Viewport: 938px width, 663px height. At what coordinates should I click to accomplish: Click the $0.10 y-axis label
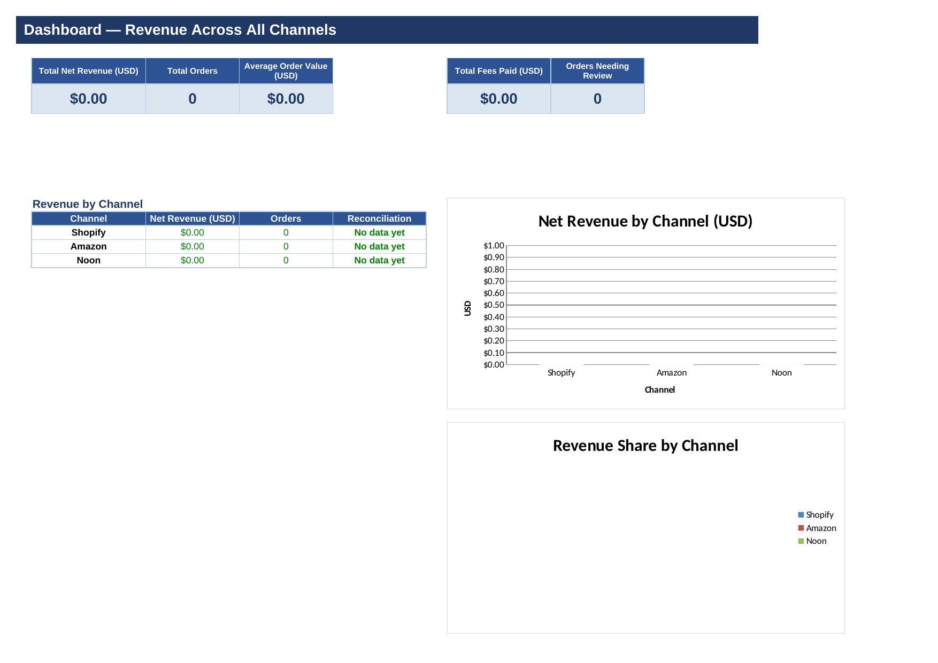click(494, 353)
